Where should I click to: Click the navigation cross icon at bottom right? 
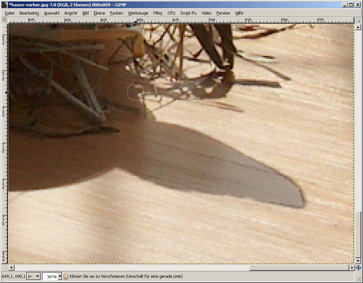click(x=358, y=268)
